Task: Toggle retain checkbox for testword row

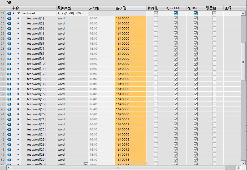Action: [156, 13]
